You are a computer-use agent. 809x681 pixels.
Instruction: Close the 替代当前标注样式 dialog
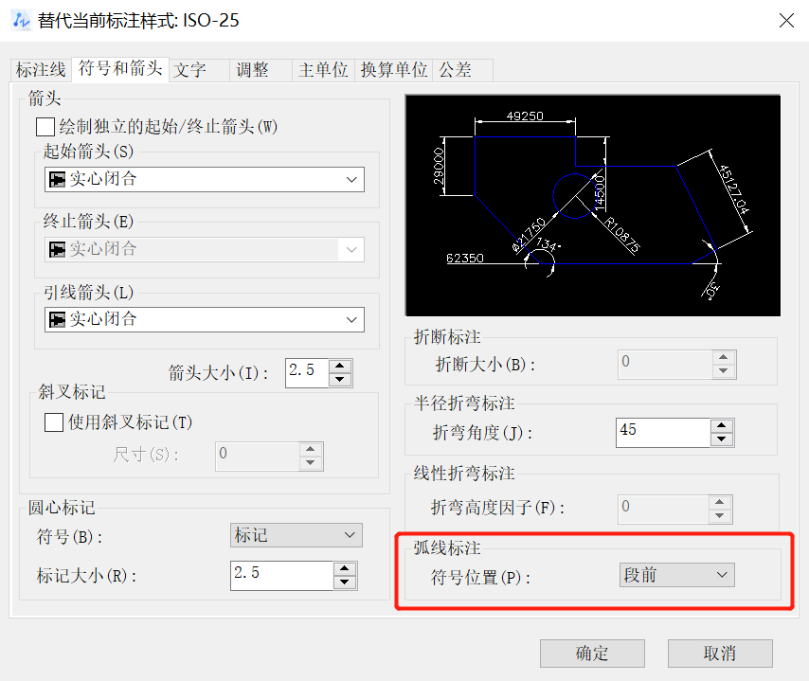tap(787, 21)
